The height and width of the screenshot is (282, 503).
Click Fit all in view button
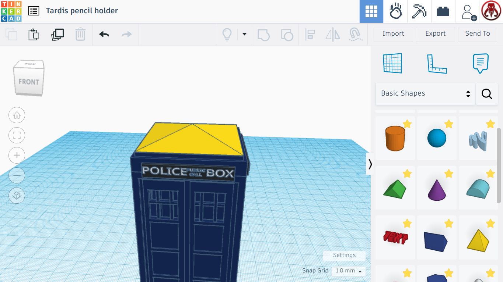[17, 135]
